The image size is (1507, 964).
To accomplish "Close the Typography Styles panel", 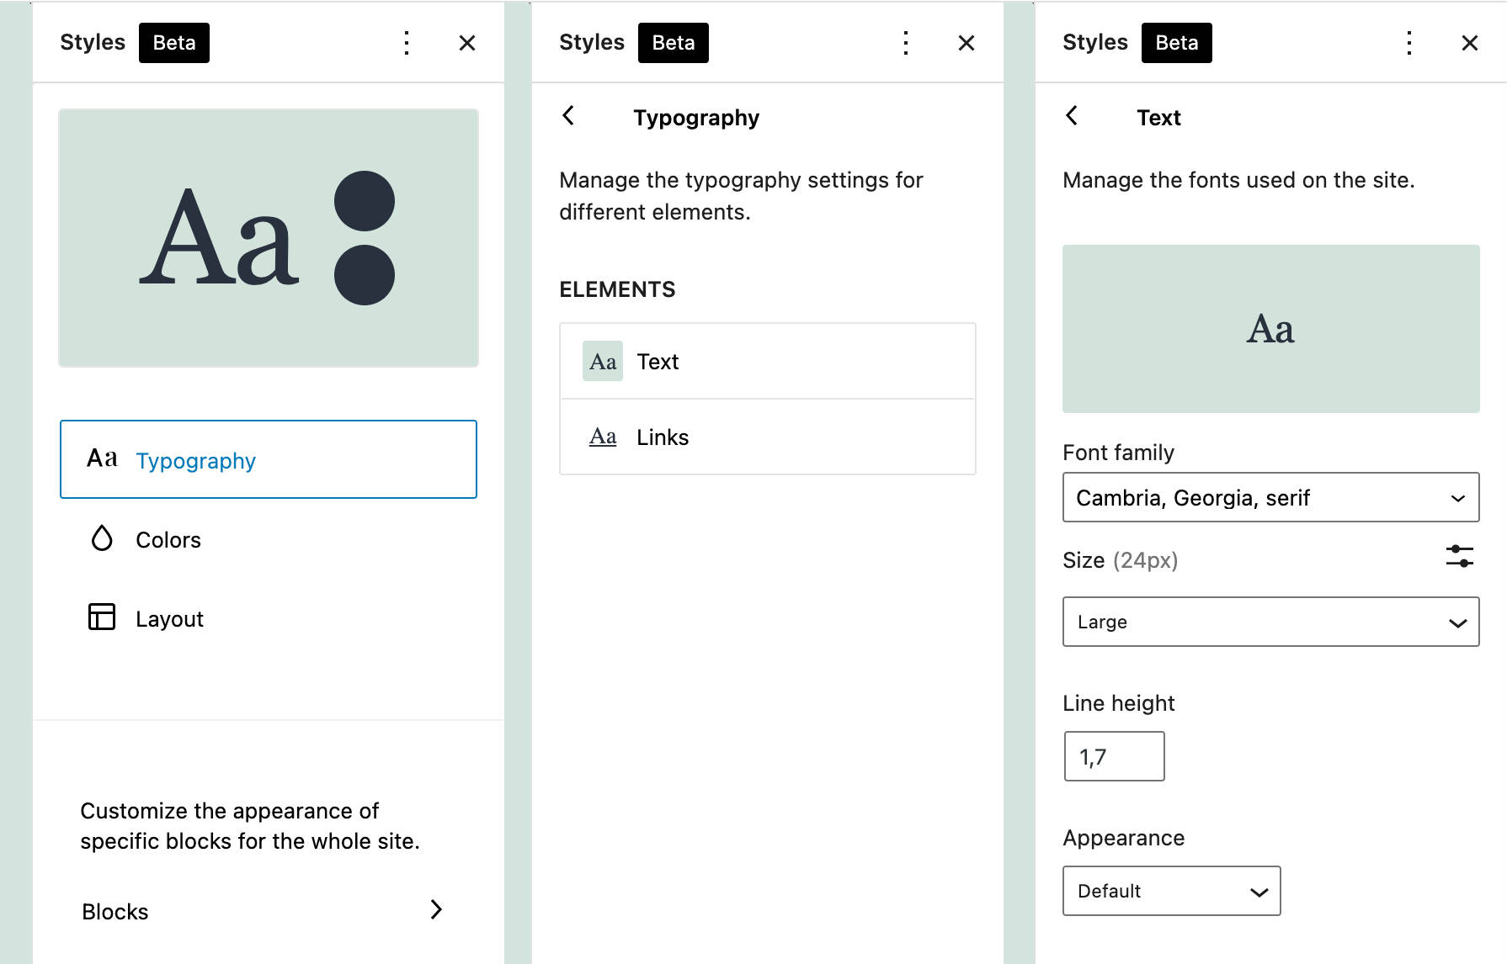I will (967, 43).
